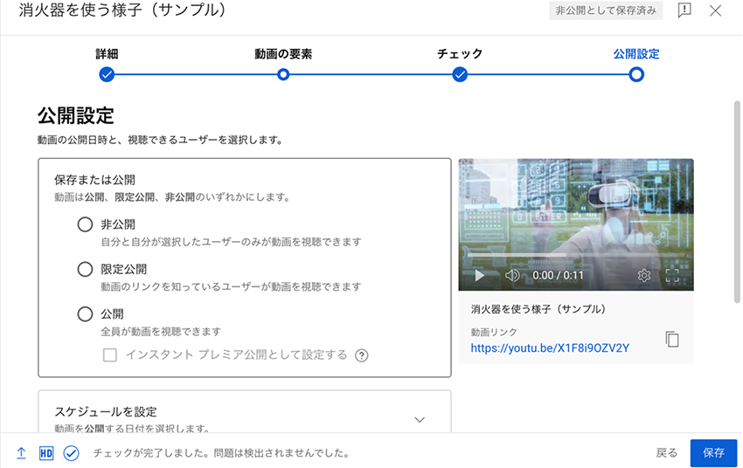Play the video preview
The image size is (743, 468).
pos(479,275)
